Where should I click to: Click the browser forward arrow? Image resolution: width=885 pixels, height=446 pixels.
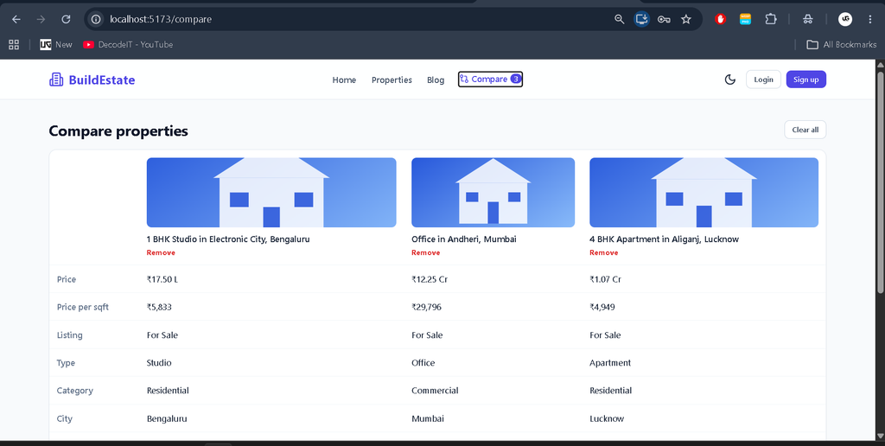(x=41, y=19)
